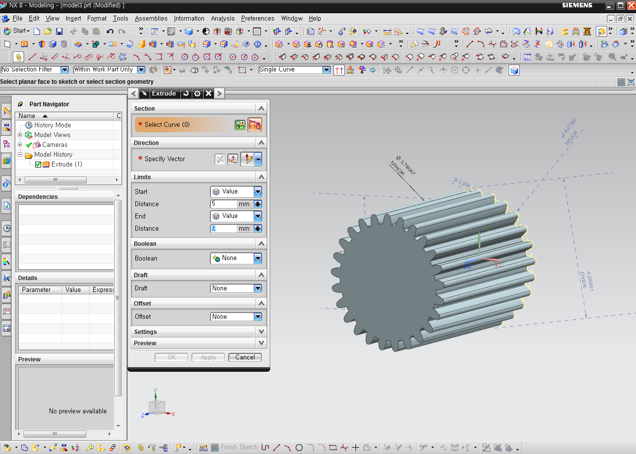Select the Rectangle tool in bottom sketch toolbar
This screenshot has height=454, width=636.
click(x=333, y=448)
